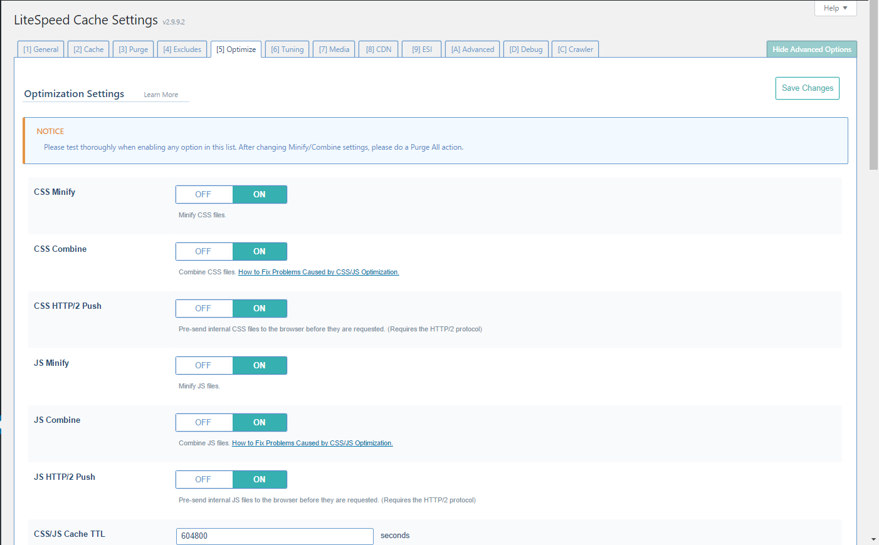Image resolution: width=879 pixels, height=545 pixels.
Task: Enable CSS HTTP/2 Push with ON
Action: (x=260, y=309)
